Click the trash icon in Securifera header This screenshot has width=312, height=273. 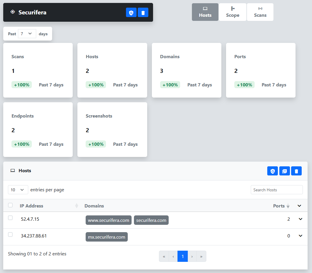pos(143,12)
